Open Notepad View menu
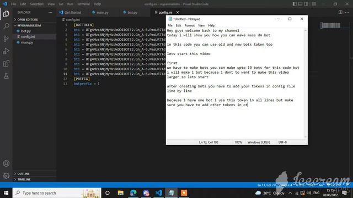353x198 pixels. (201, 25)
